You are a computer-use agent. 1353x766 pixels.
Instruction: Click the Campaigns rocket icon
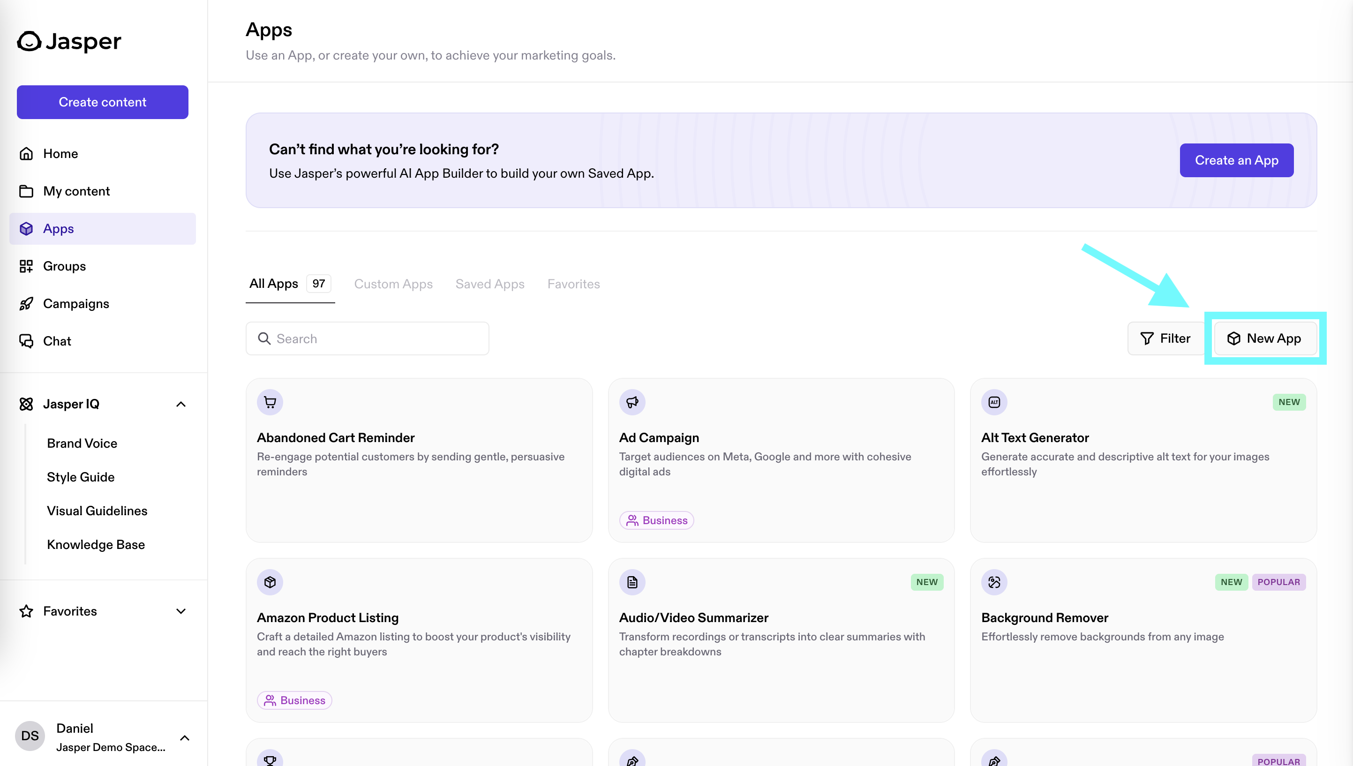(26, 304)
